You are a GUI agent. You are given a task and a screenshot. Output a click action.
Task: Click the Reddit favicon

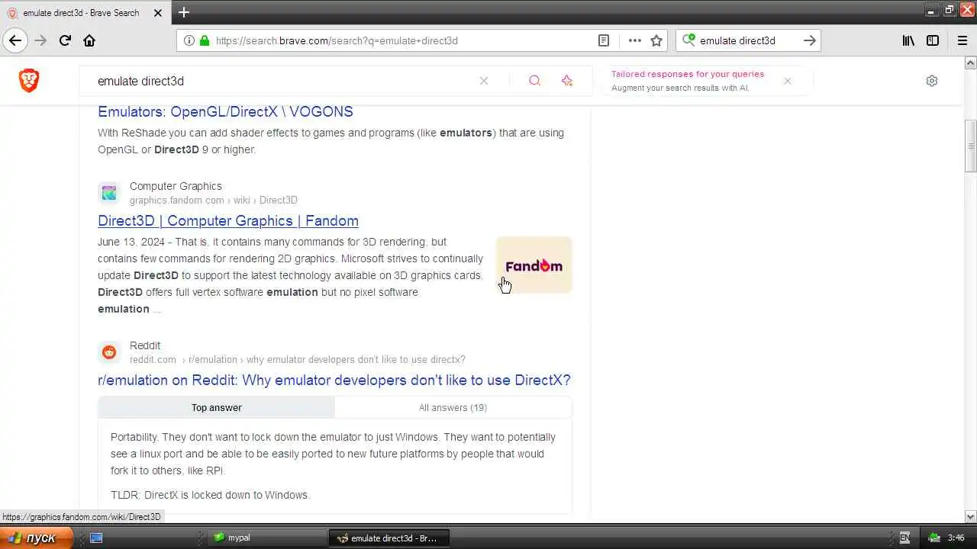[x=109, y=352]
